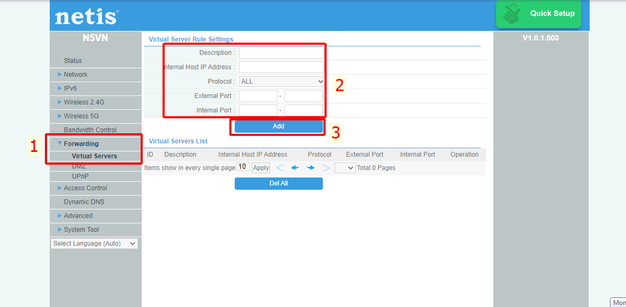Image resolution: width=626 pixels, height=307 pixels.
Task: Click the last page navigation arrow
Action: click(326, 167)
